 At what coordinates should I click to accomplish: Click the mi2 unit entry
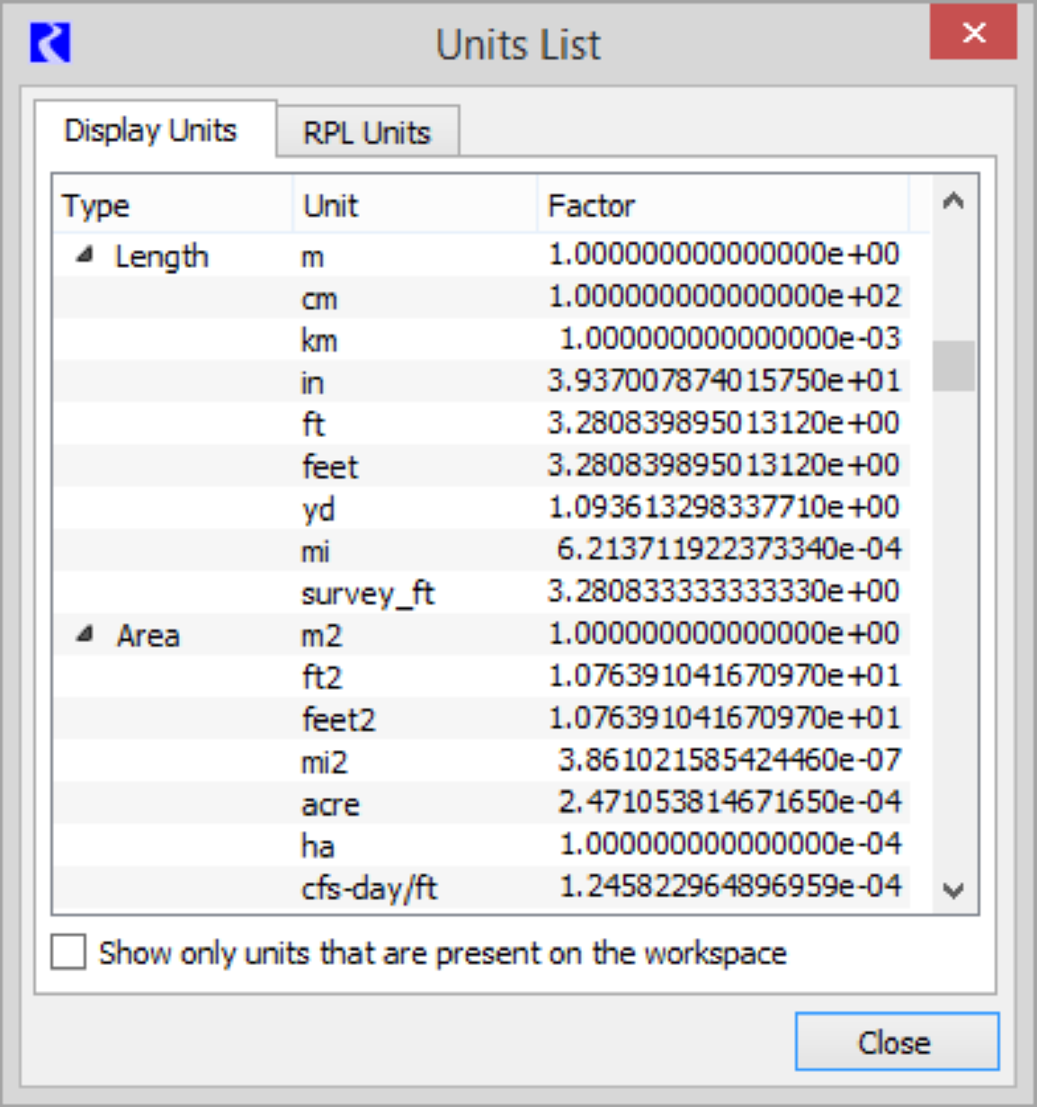(324, 763)
